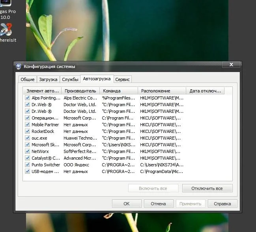Select the Alps Electric Co... manufacturer cell
256x232 pixels.
pos(80,98)
